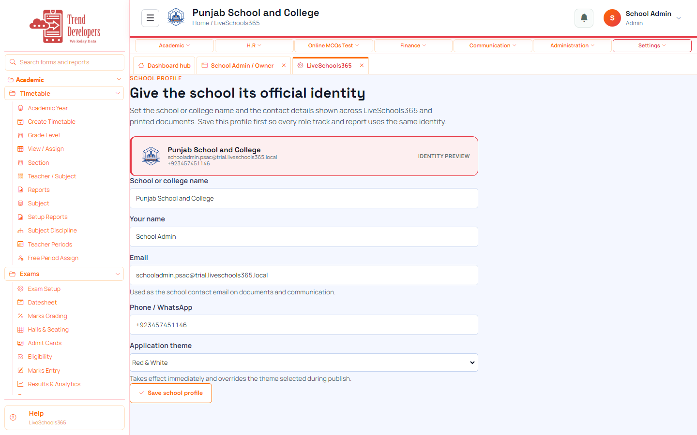Click the Results & Analytics chart icon
The height and width of the screenshot is (435, 697).
tap(20, 384)
